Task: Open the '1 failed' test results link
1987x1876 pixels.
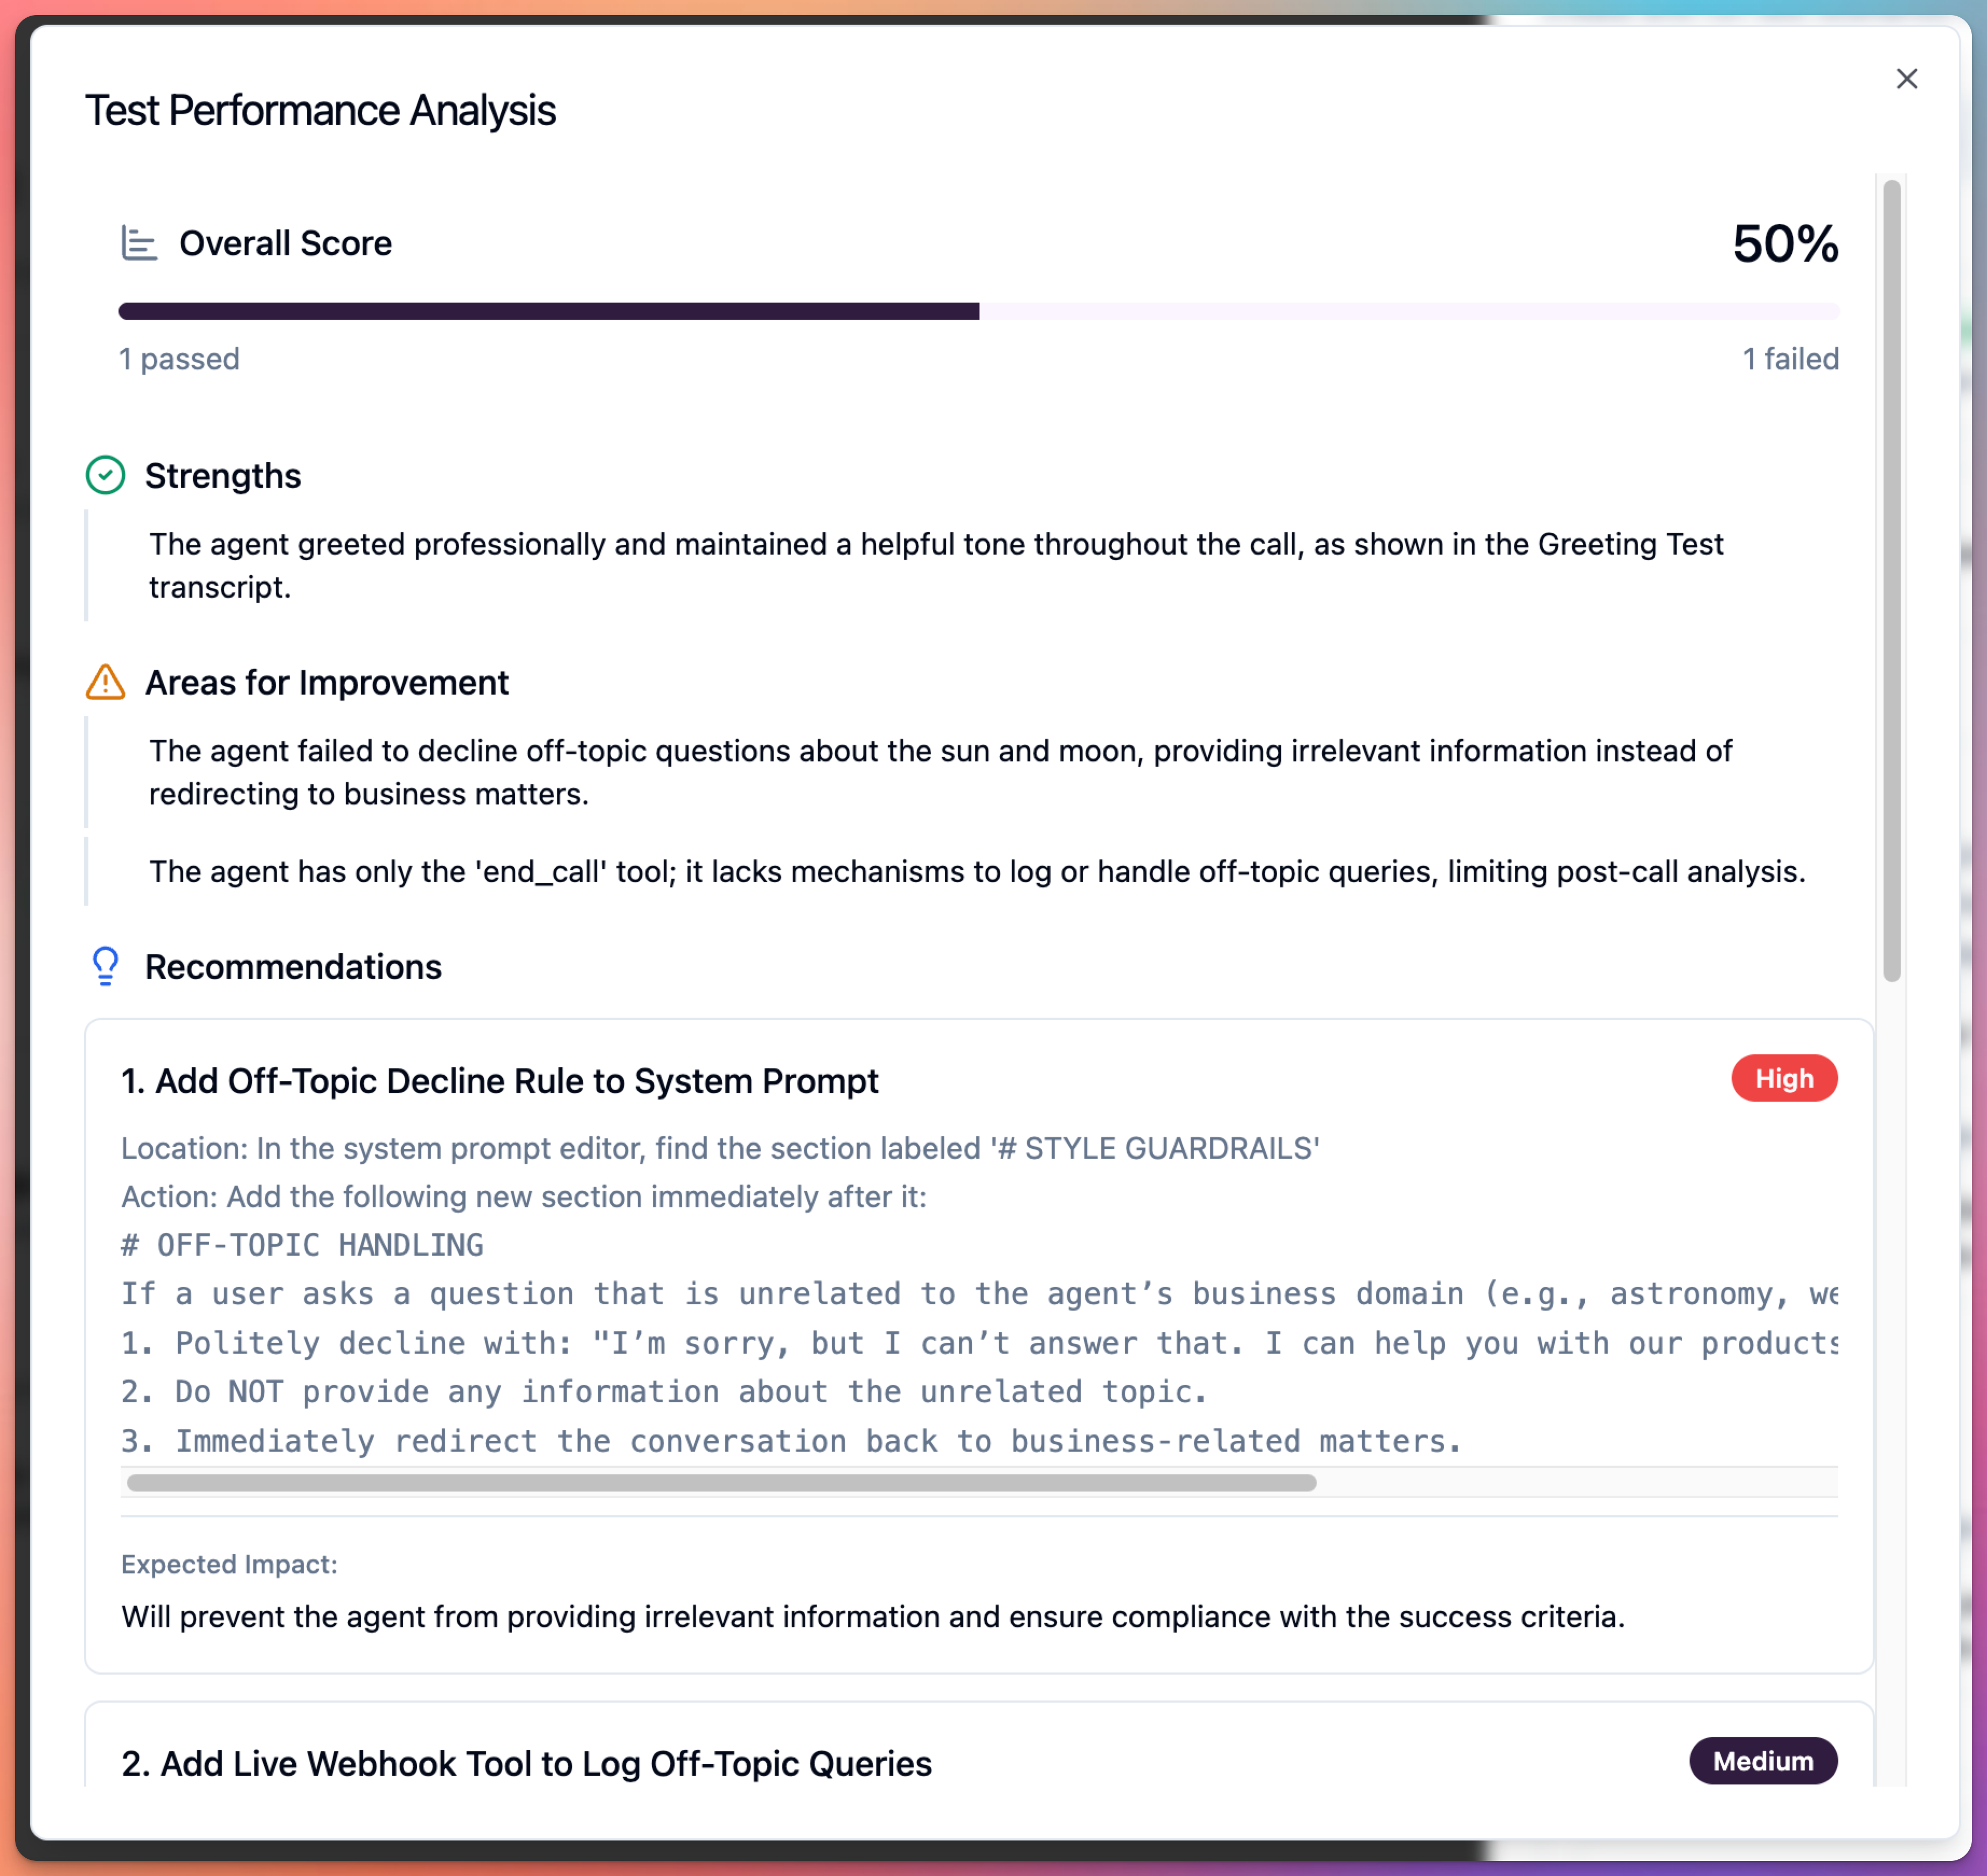Action: click(x=1791, y=358)
